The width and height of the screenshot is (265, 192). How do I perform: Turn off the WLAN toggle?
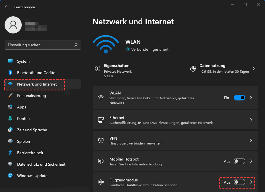click(x=239, y=98)
